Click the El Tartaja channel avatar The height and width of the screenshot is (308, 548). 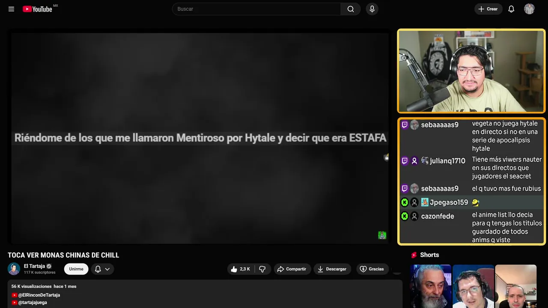pyautogui.click(x=14, y=269)
